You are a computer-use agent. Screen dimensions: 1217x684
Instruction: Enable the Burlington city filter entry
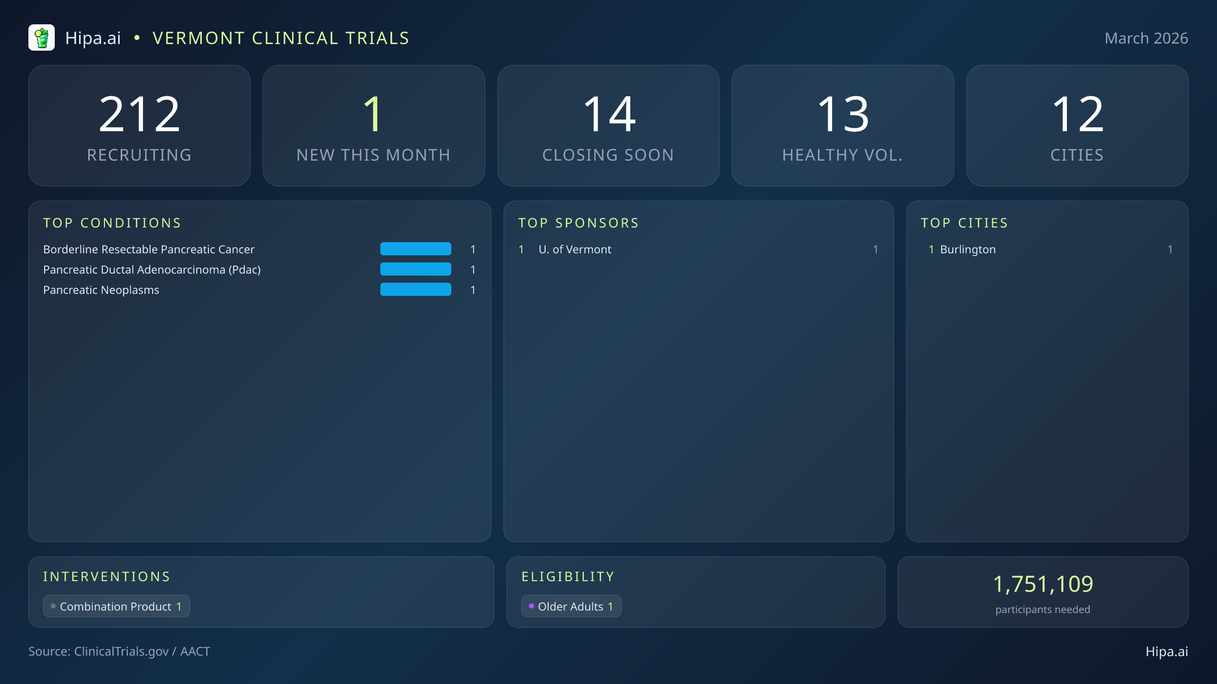pos(968,249)
